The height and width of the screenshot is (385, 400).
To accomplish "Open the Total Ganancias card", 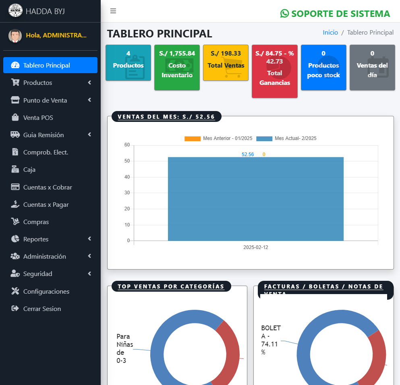I will [275, 71].
